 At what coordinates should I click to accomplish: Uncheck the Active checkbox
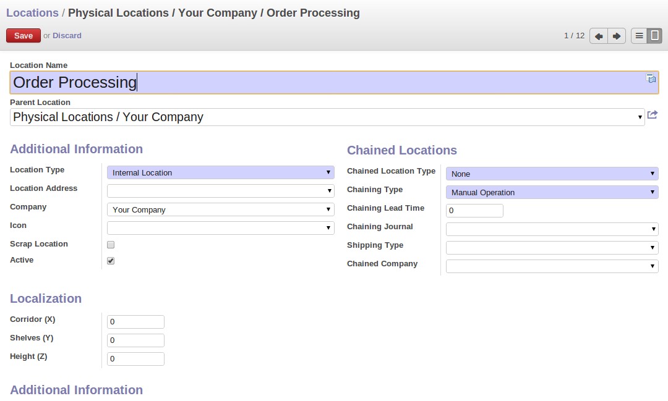click(x=111, y=261)
